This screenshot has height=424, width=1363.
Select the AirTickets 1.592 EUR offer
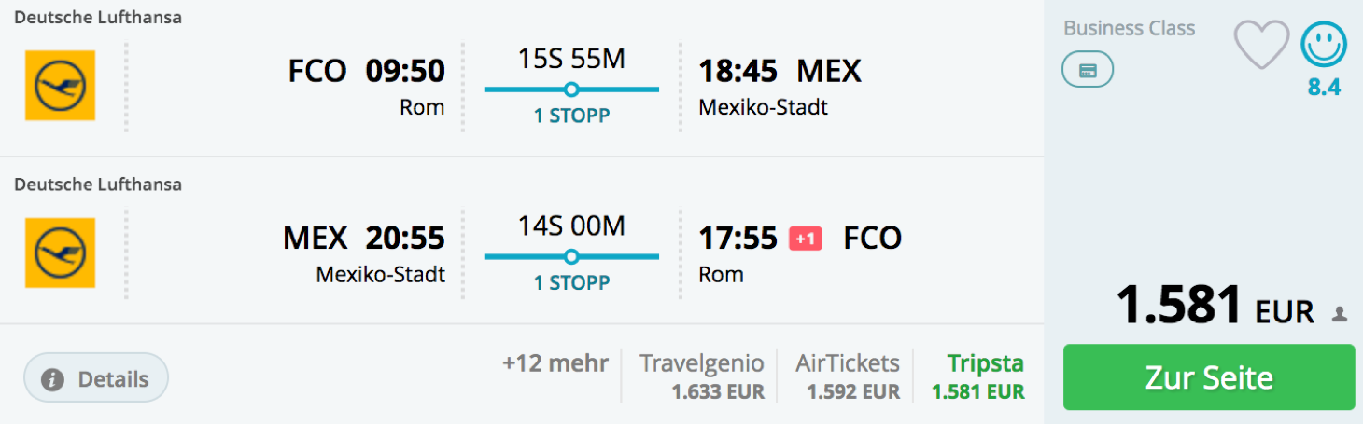[848, 376]
